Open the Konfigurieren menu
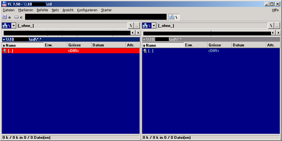The height and width of the screenshot is (141, 282). (87, 10)
